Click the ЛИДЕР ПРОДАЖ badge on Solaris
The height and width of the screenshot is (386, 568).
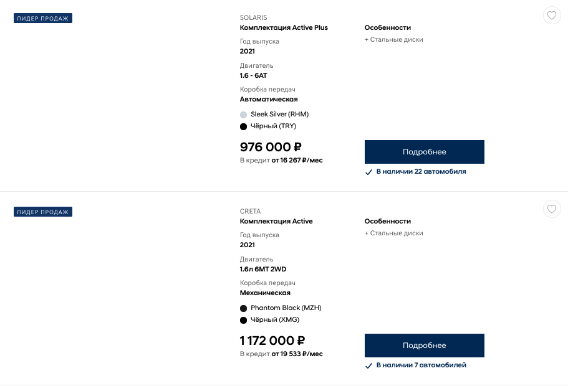click(43, 18)
